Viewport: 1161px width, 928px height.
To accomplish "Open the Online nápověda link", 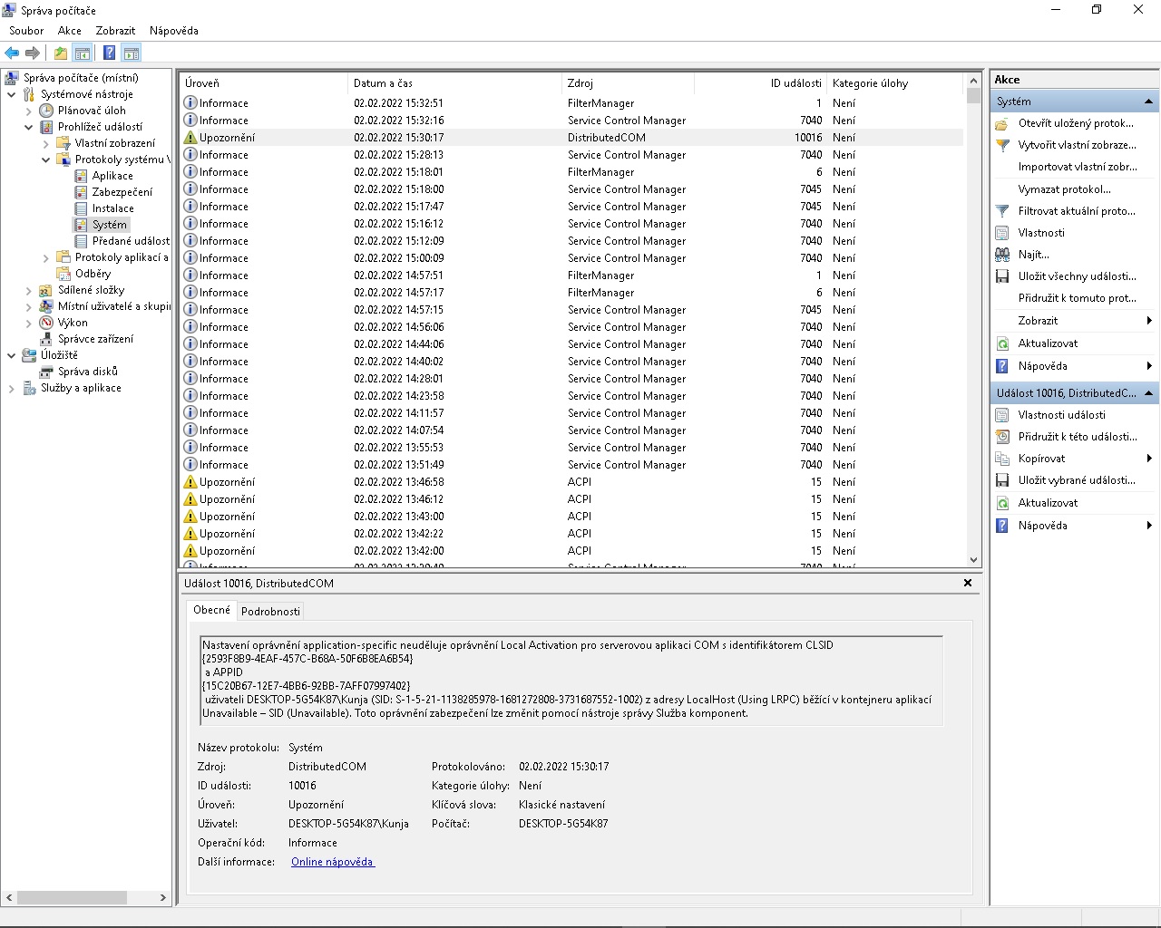I will click(332, 862).
